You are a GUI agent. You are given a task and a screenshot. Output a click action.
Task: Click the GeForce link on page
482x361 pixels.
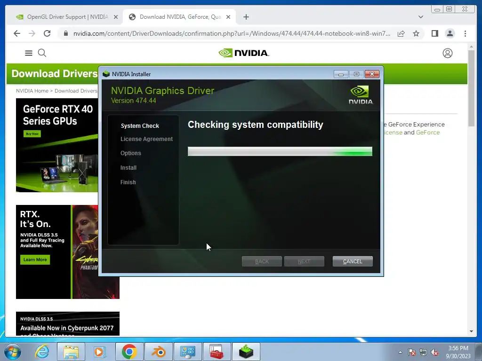pos(427,132)
